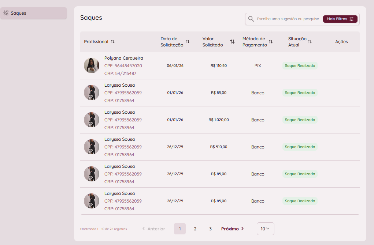374x245 pixels.
Task: Go to page 3
Action: [x=210, y=229]
